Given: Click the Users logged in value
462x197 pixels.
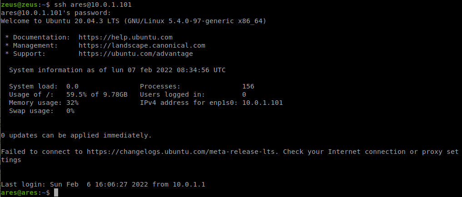Looking at the screenshot, I should (x=244, y=94).
